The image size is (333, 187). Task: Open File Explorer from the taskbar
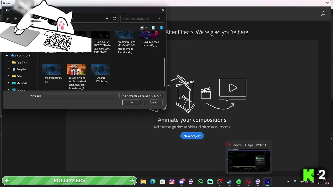pyautogui.click(x=143, y=182)
